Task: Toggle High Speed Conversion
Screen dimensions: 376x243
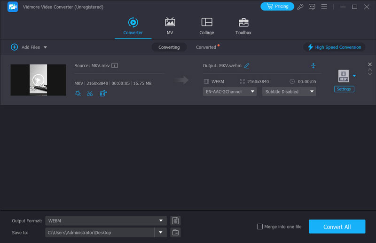Action: [334, 47]
